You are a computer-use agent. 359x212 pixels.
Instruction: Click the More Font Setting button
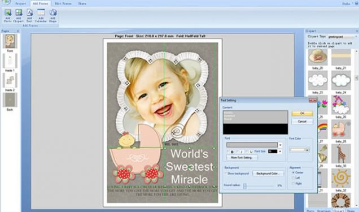pos(242,158)
